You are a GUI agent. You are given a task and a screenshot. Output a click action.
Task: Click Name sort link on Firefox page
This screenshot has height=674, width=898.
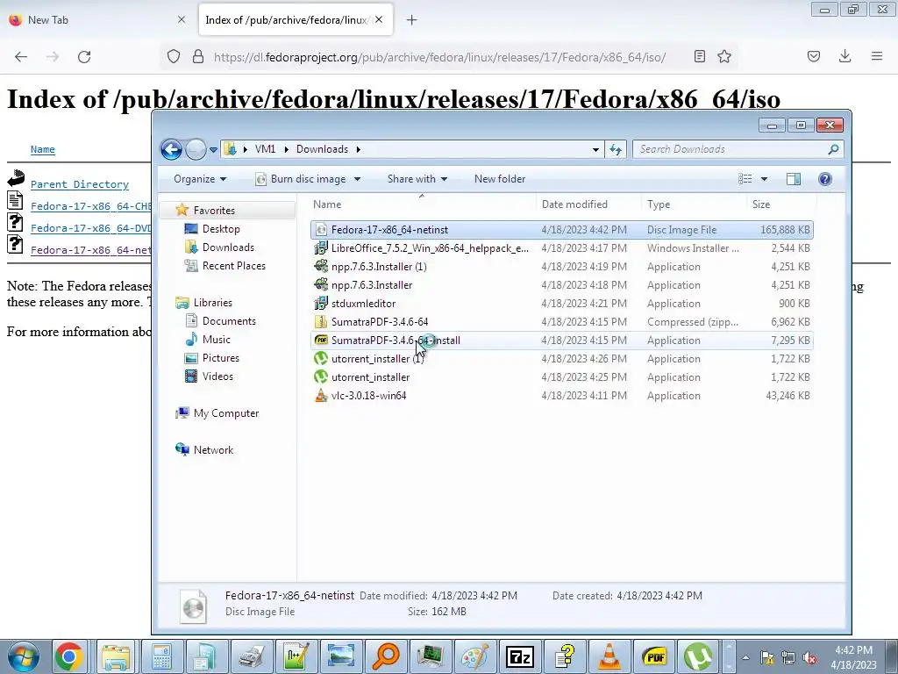(x=42, y=149)
